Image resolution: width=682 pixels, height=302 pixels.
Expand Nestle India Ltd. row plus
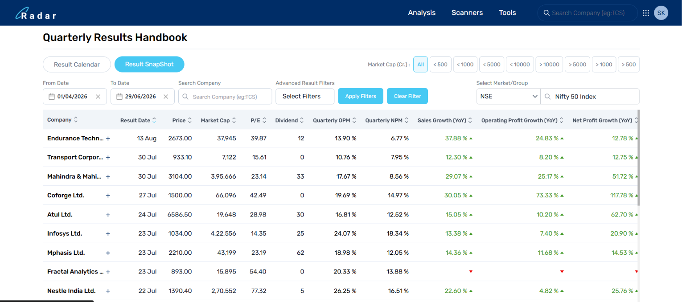coord(108,291)
